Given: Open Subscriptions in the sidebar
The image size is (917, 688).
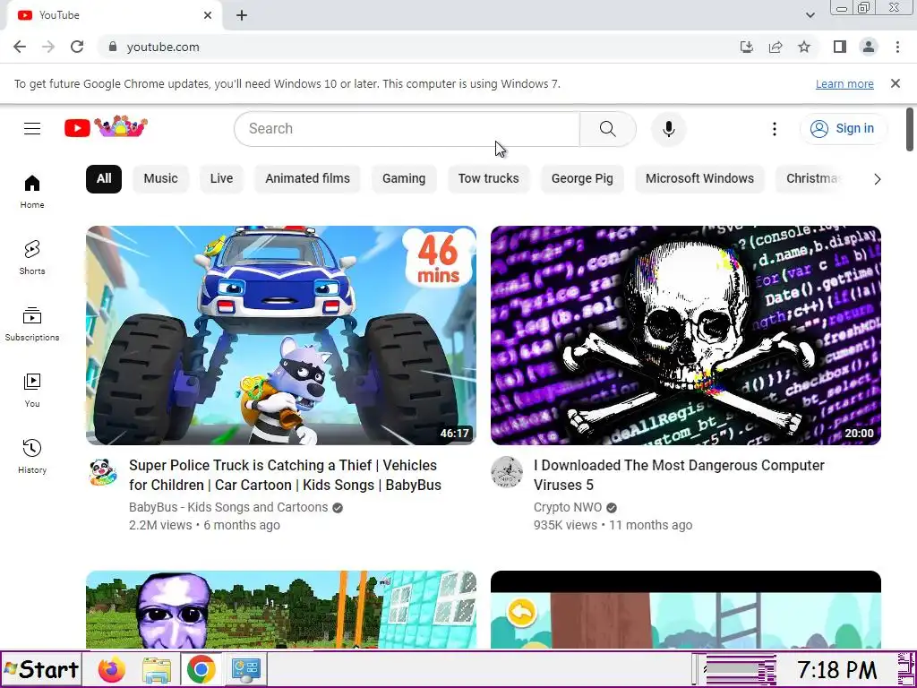Looking at the screenshot, I should 32,324.
